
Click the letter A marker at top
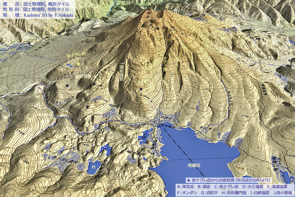click(x=150, y=5)
